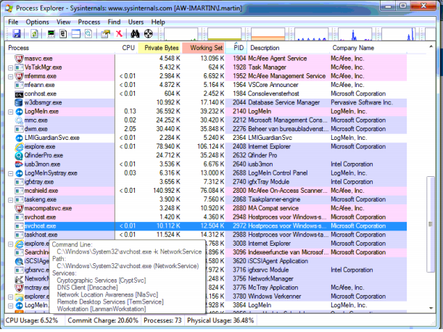Toggle the Show Lower Pane icon

pos(75,33)
